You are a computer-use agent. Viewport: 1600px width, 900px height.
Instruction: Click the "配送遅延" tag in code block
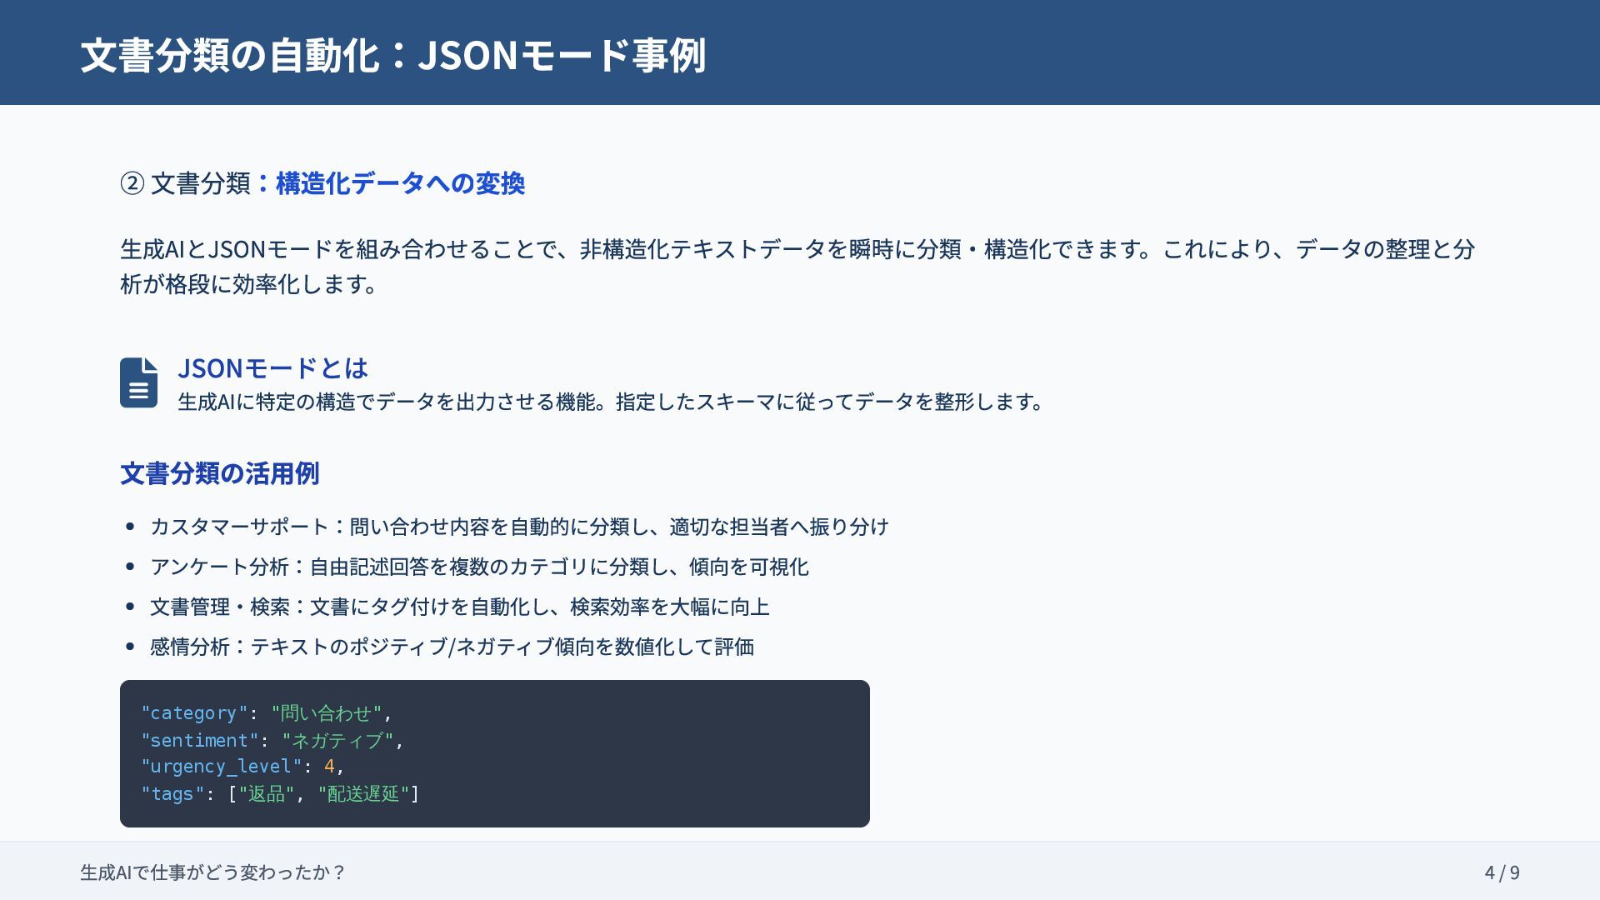[363, 793]
